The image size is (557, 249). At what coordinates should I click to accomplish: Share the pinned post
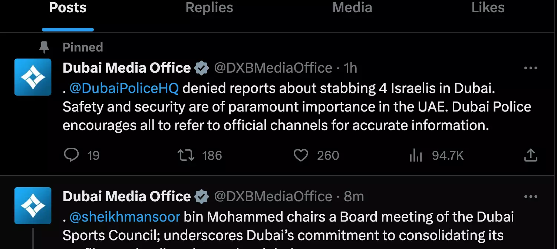[531, 155]
